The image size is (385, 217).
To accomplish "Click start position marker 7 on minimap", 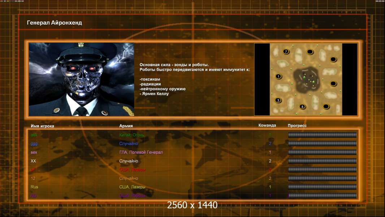I will coord(286,52).
